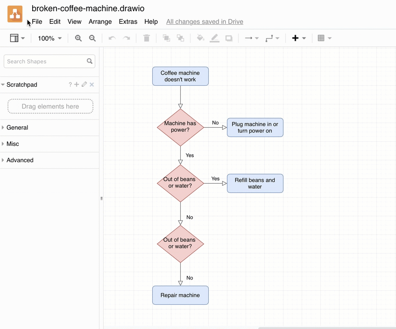Open the Extras menu
Screen dimensions: 396x329
click(x=129, y=21)
